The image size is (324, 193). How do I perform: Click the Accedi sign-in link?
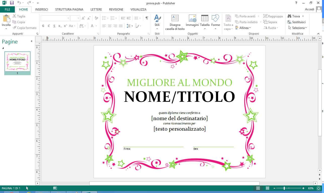pyautogui.click(x=309, y=9)
